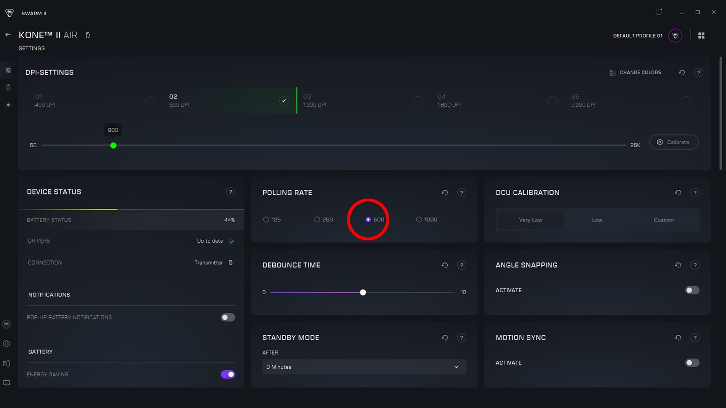Click the Calibrate button

673,142
